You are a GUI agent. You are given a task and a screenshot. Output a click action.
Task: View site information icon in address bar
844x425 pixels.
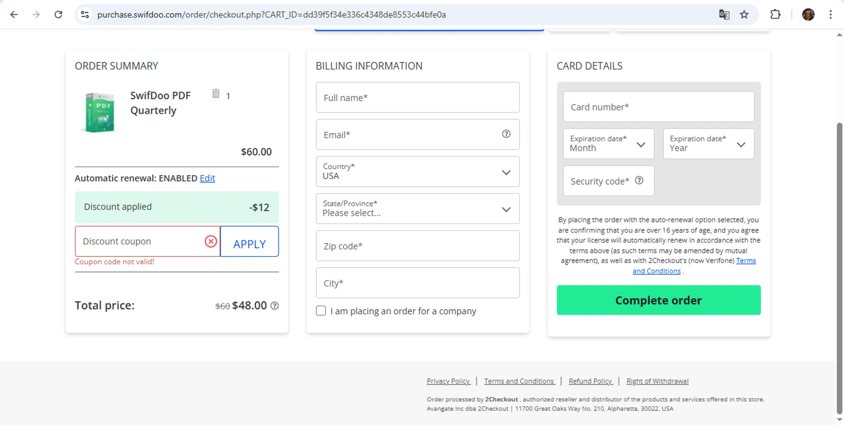click(85, 15)
